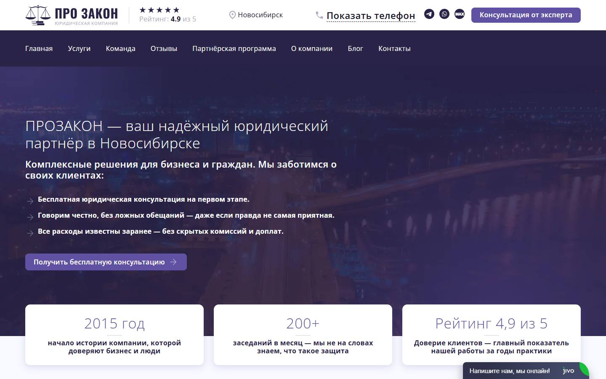Open the О компании menu item
The height and width of the screenshot is (379, 606).
click(x=312, y=48)
